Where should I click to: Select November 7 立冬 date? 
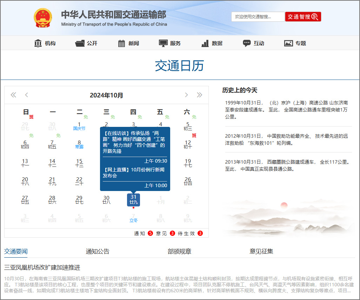(x=133, y=218)
